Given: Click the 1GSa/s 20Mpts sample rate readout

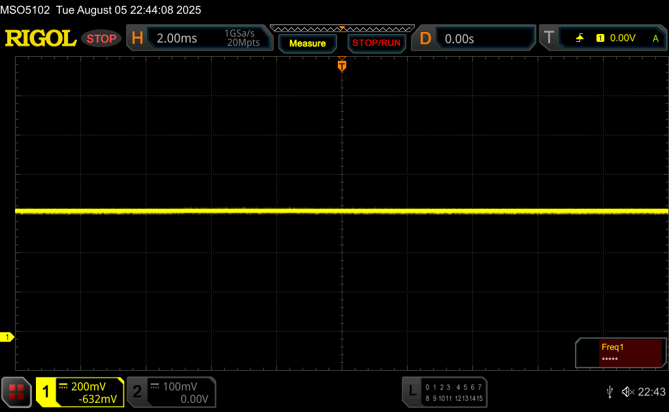Looking at the screenshot, I should tap(242, 38).
